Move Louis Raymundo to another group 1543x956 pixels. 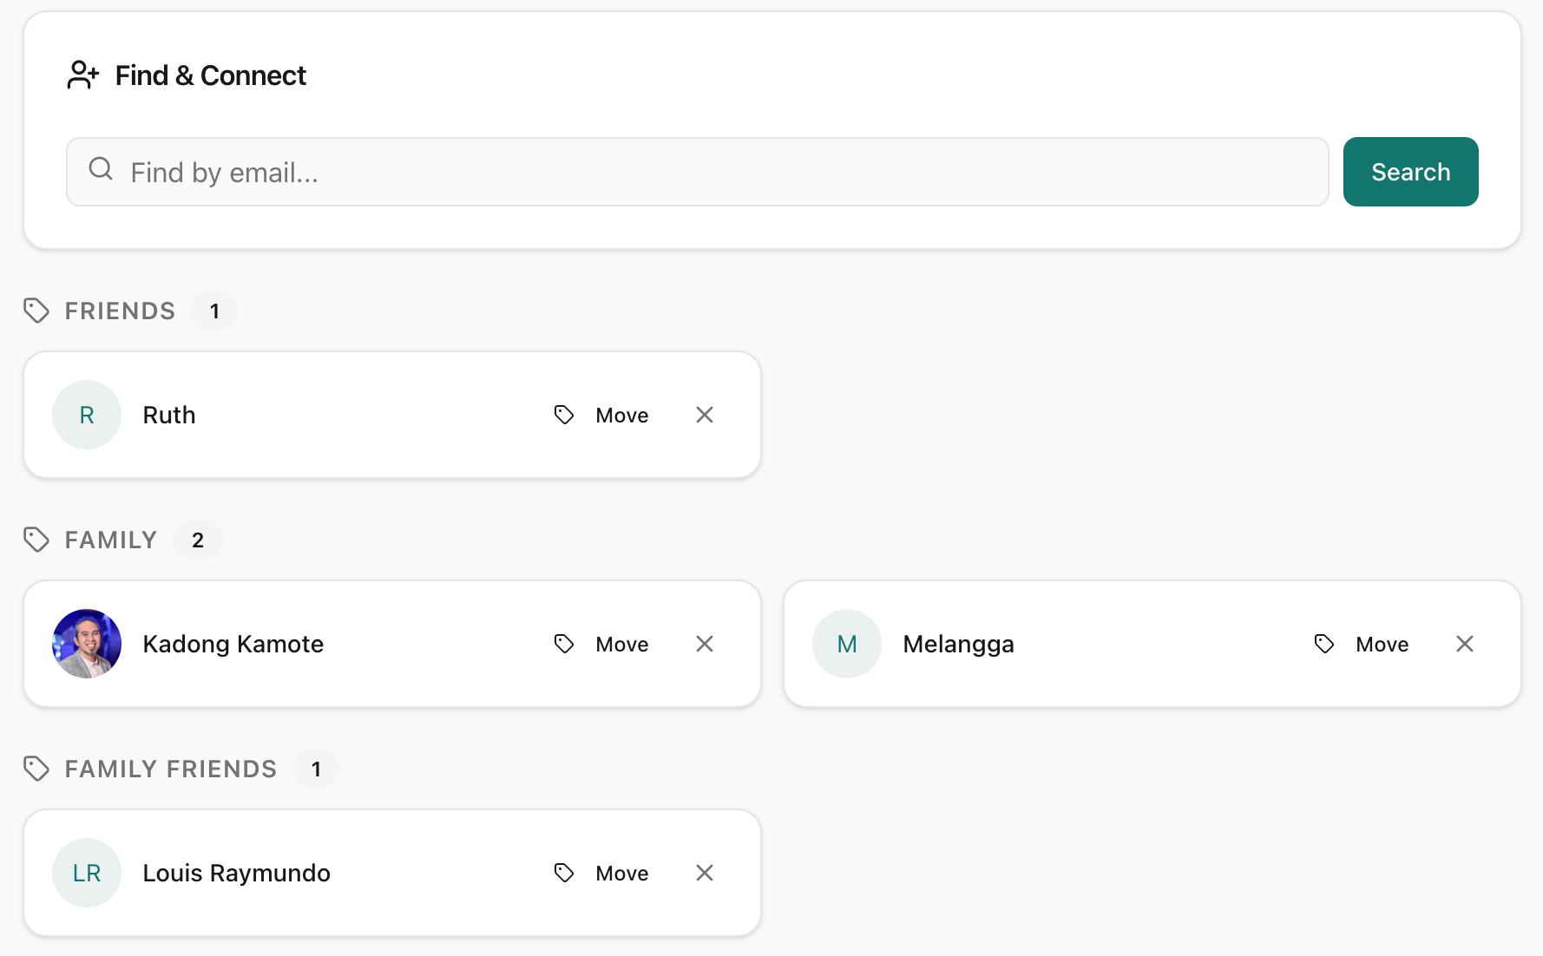601,873
